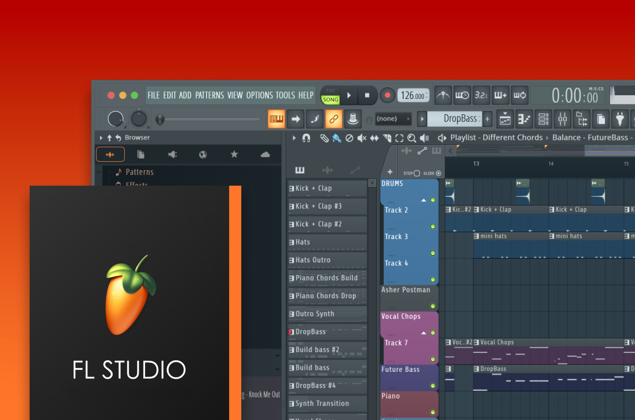The width and height of the screenshot is (635, 420).
Task: Toggle the metronome icon
Action: point(443,95)
